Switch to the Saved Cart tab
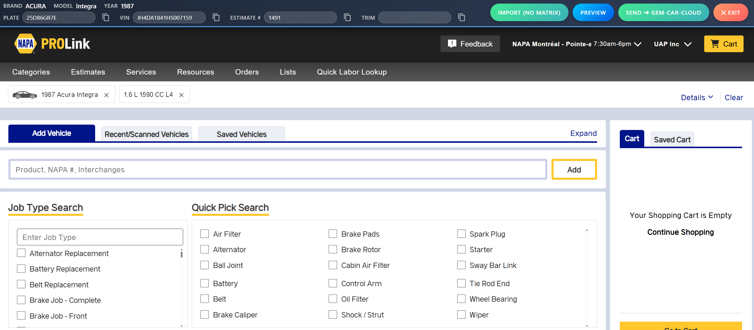The image size is (754, 330). pyautogui.click(x=672, y=140)
